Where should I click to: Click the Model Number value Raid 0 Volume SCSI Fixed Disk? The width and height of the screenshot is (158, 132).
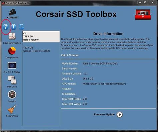pyautogui.click(x=100, y=64)
